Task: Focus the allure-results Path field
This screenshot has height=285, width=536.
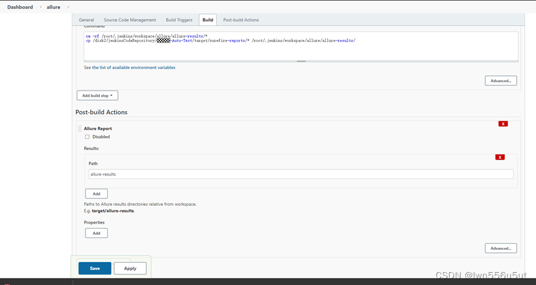Action: pos(301,174)
